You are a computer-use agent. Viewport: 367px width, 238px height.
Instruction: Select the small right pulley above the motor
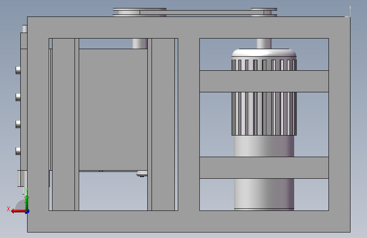point(264,12)
